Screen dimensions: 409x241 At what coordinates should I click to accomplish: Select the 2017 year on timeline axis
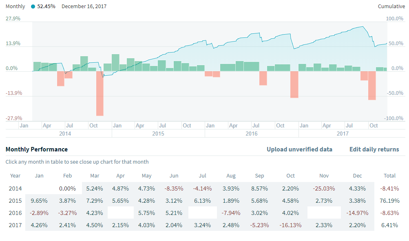[343, 134]
